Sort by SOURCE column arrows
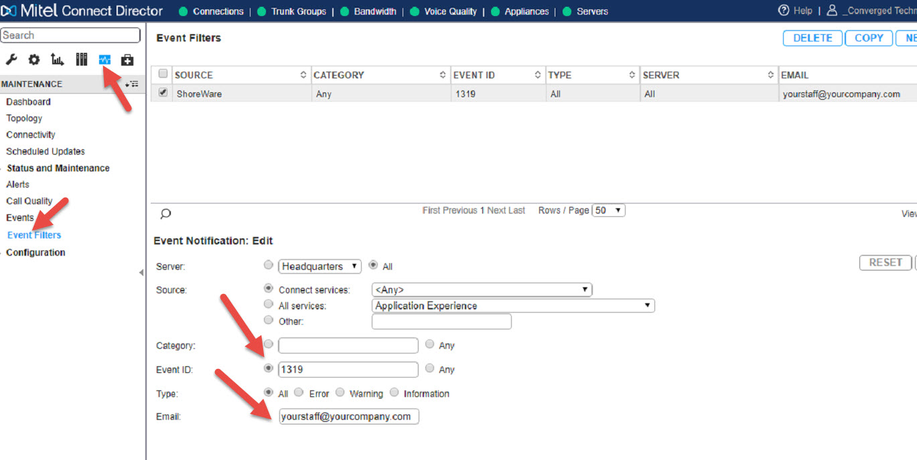The height and width of the screenshot is (460, 917). click(x=303, y=75)
